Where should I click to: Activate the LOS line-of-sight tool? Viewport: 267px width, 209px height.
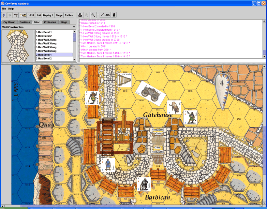click(x=105, y=15)
